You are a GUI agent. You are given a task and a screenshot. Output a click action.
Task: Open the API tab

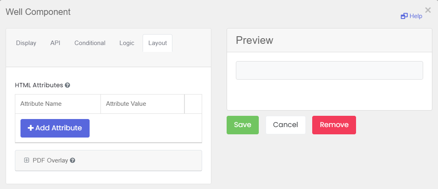tap(55, 43)
